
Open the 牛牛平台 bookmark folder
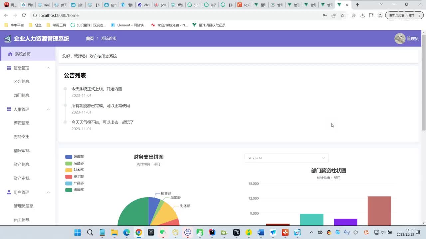(14, 25)
